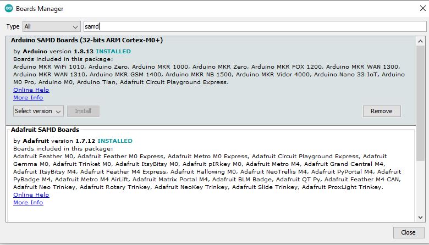Click the Boards Manager window title
The image size is (429, 245).
coord(40,9)
